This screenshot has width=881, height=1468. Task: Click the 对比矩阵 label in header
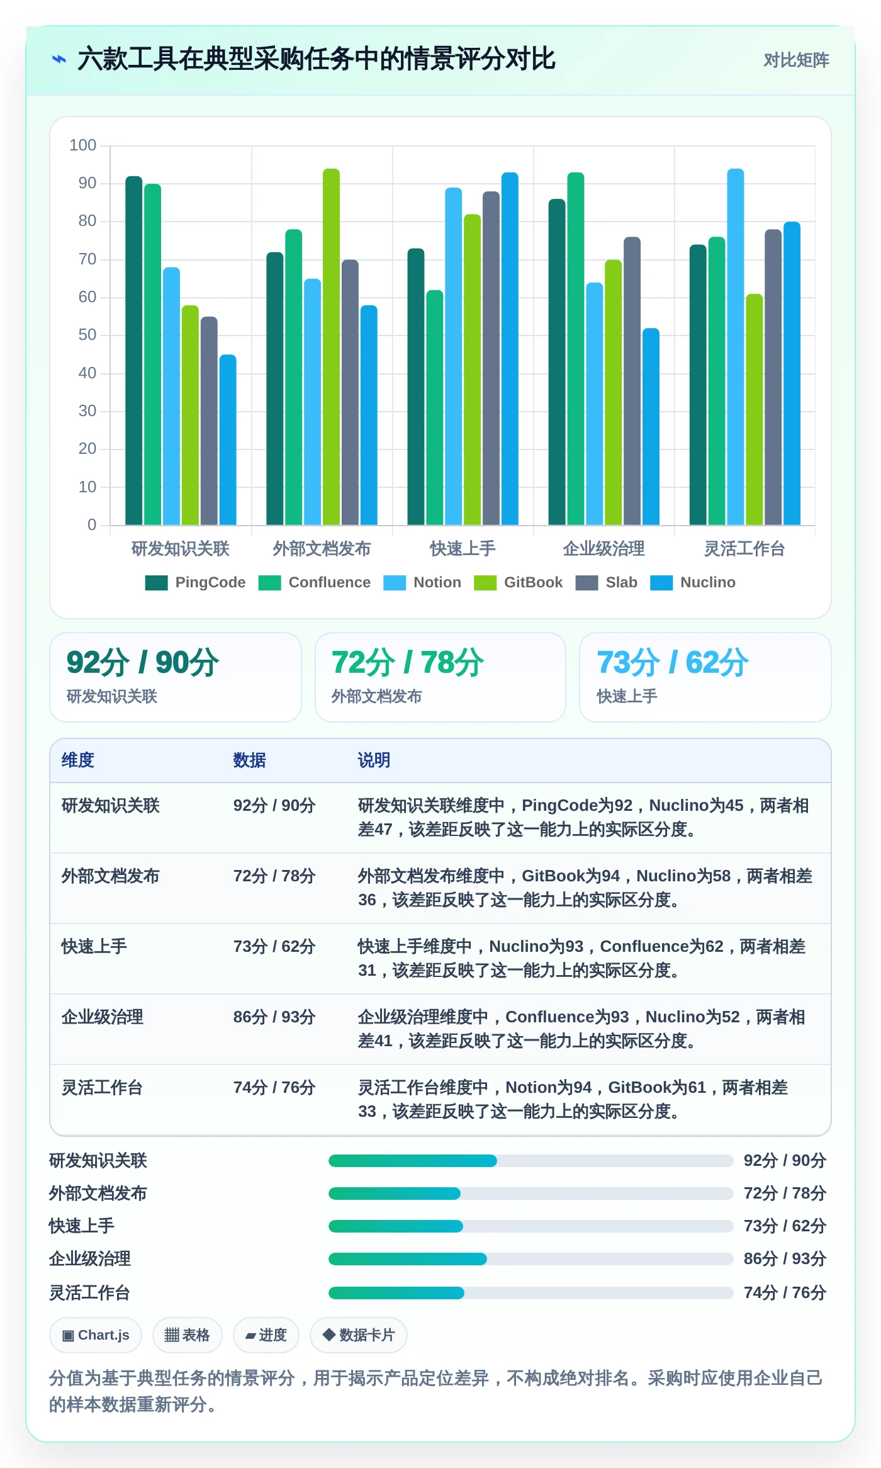coord(796,60)
